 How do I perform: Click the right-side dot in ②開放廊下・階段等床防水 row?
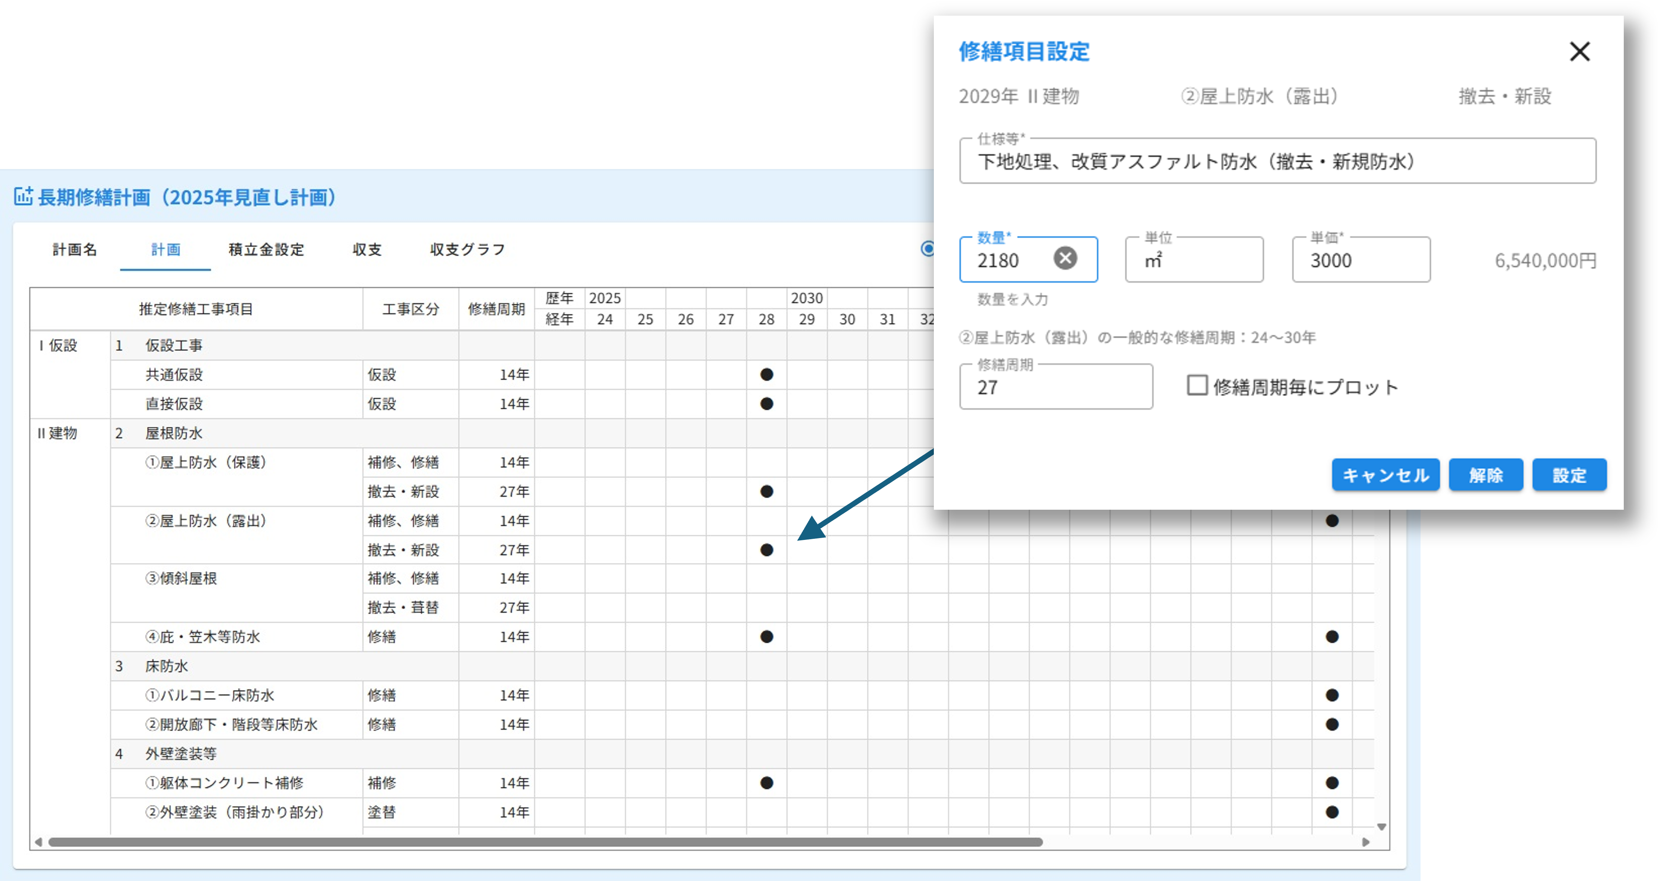pos(1332,724)
